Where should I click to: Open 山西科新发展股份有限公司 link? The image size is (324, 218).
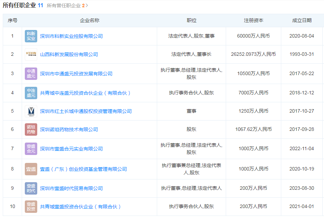(x=69, y=54)
